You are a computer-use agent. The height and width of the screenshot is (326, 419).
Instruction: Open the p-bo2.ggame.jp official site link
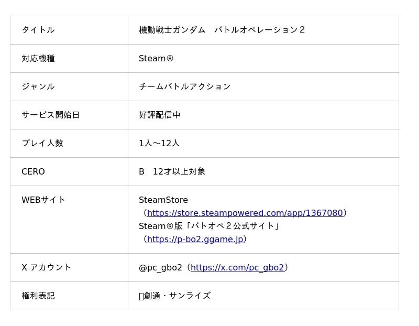195,239
